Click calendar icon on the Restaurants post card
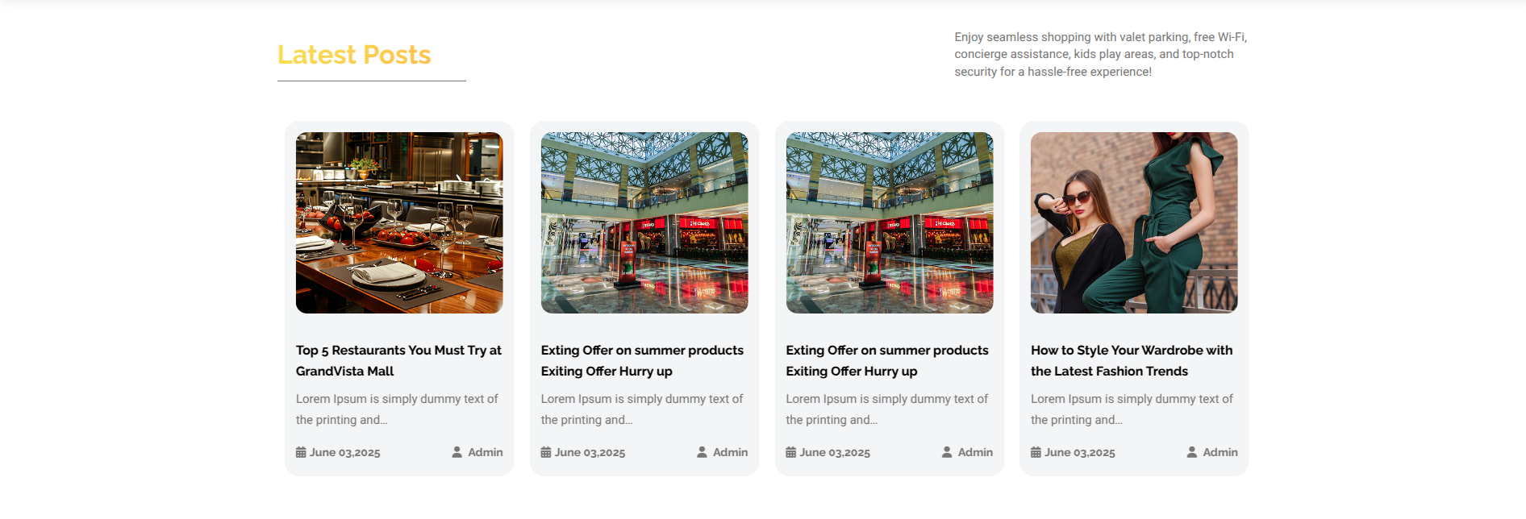Viewport: 1526px width, 519px height. coord(301,452)
